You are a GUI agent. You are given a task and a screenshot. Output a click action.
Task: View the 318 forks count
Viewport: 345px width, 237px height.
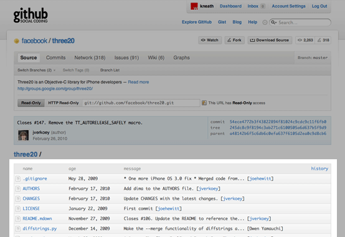click(323, 40)
